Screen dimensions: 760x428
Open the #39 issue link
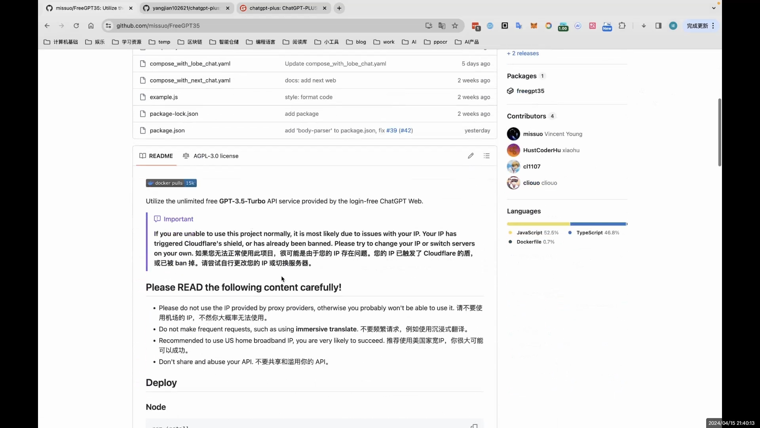[391, 130]
